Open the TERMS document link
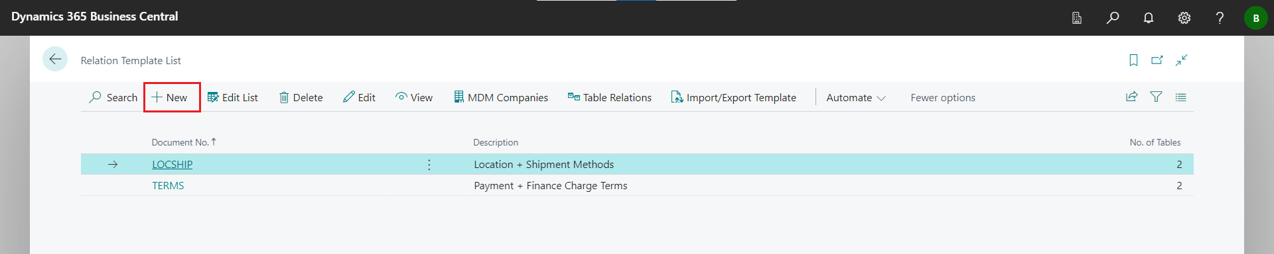 click(x=168, y=186)
